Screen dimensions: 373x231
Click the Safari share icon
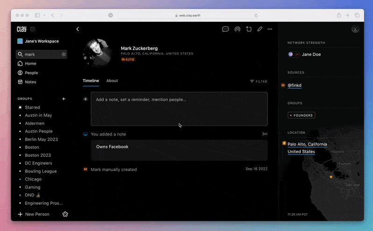(339, 15)
